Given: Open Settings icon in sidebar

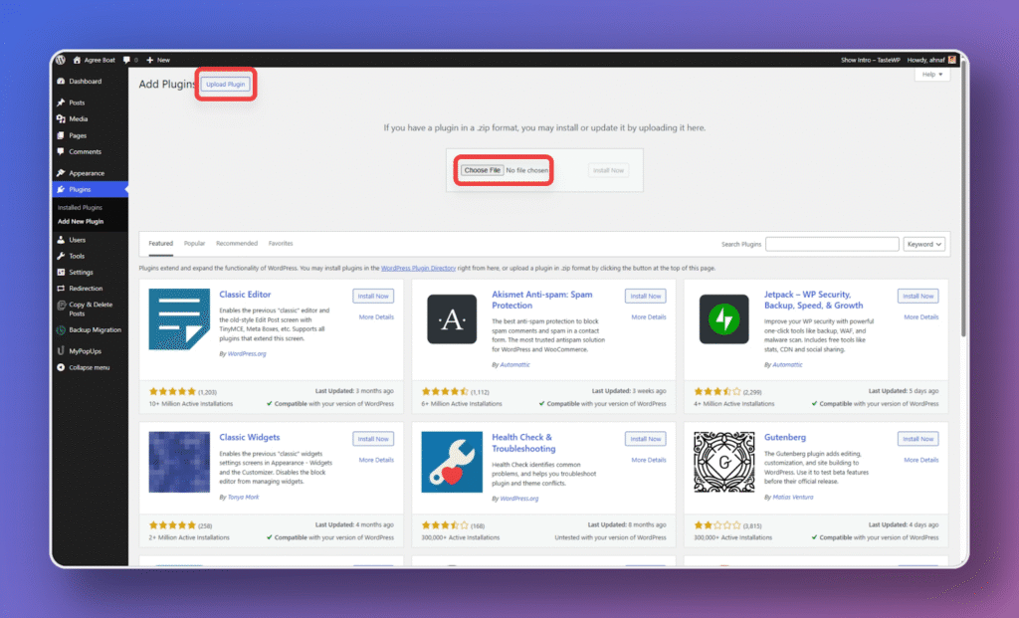Looking at the screenshot, I should click(x=61, y=273).
